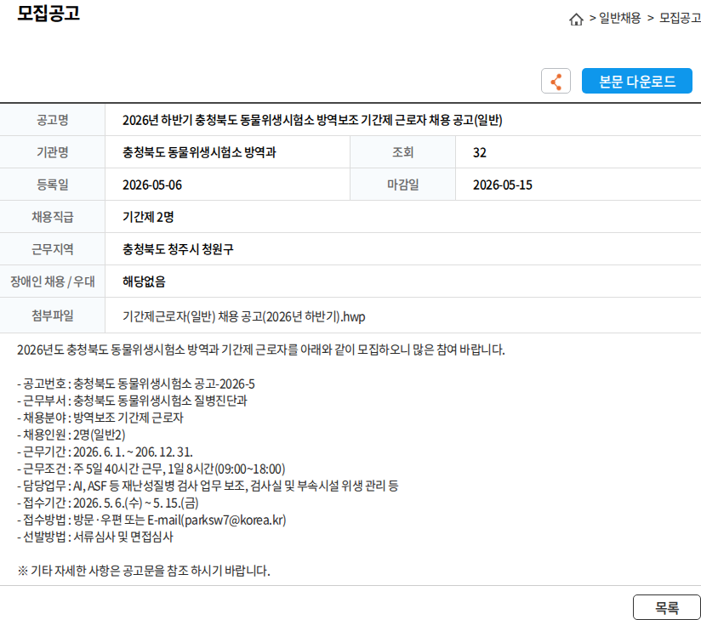This screenshot has width=701, height=620.
Task: Download the post via 본문 다운로드 button
Action: click(x=636, y=81)
